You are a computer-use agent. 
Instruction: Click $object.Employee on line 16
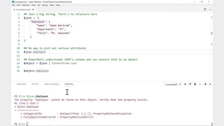point(36,71)
